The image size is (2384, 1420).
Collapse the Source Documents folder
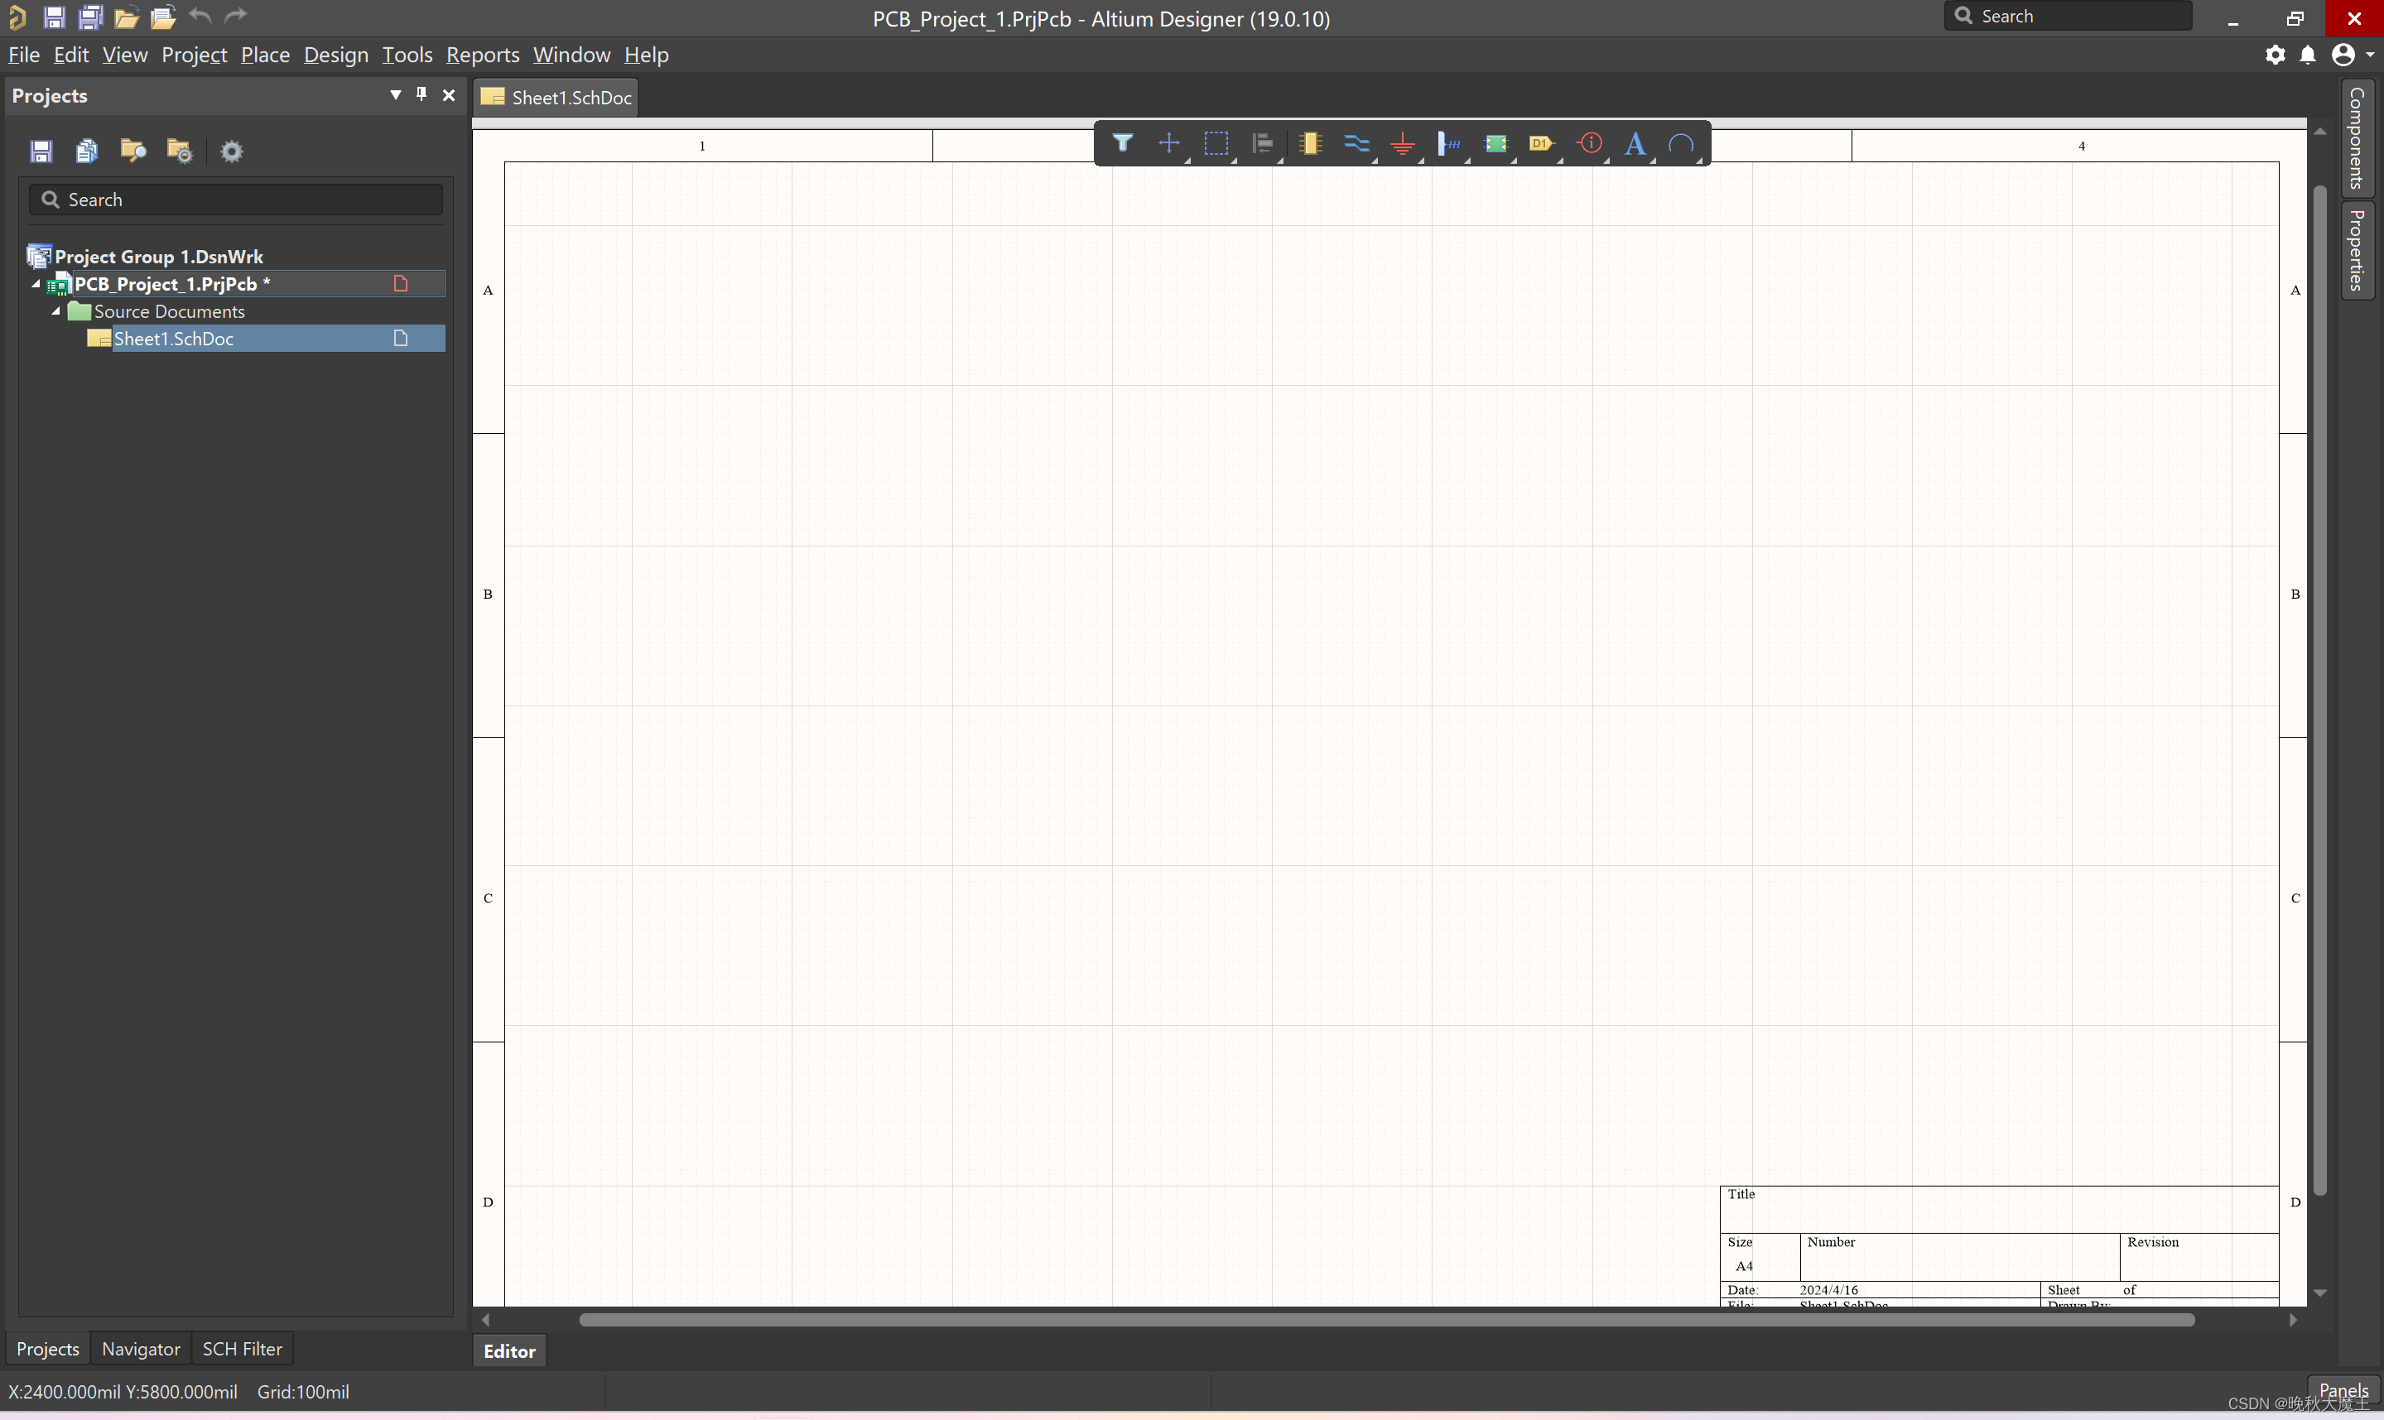tap(56, 311)
